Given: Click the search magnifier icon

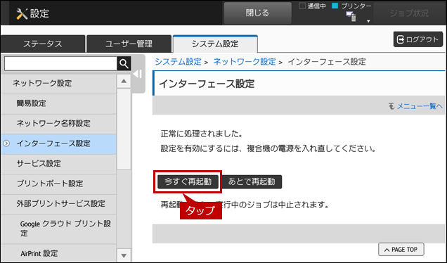Looking at the screenshot, I should click(x=124, y=63).
